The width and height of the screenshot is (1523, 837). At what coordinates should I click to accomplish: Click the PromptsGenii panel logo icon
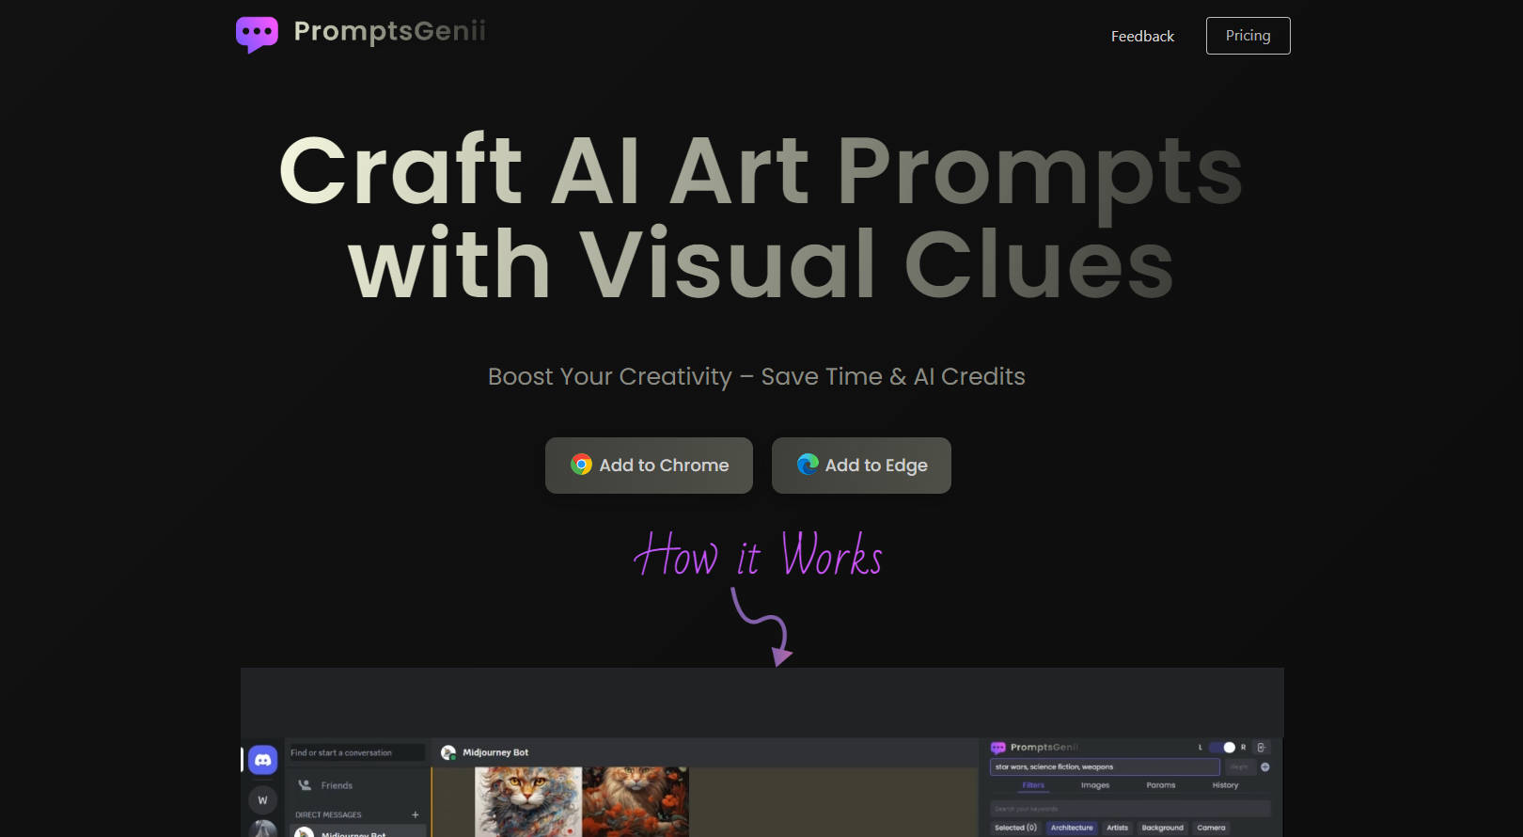997,748
